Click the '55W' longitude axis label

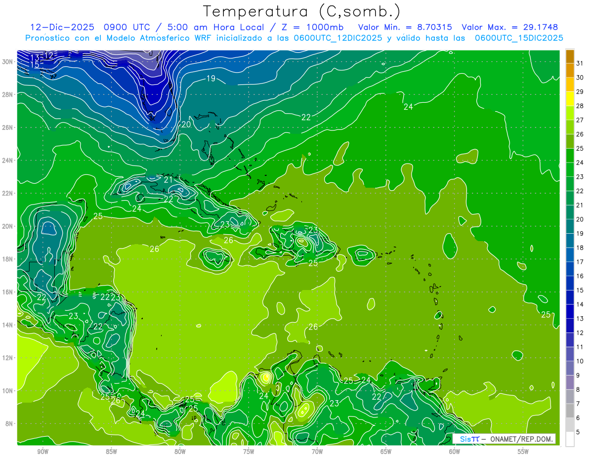point(523,451)
